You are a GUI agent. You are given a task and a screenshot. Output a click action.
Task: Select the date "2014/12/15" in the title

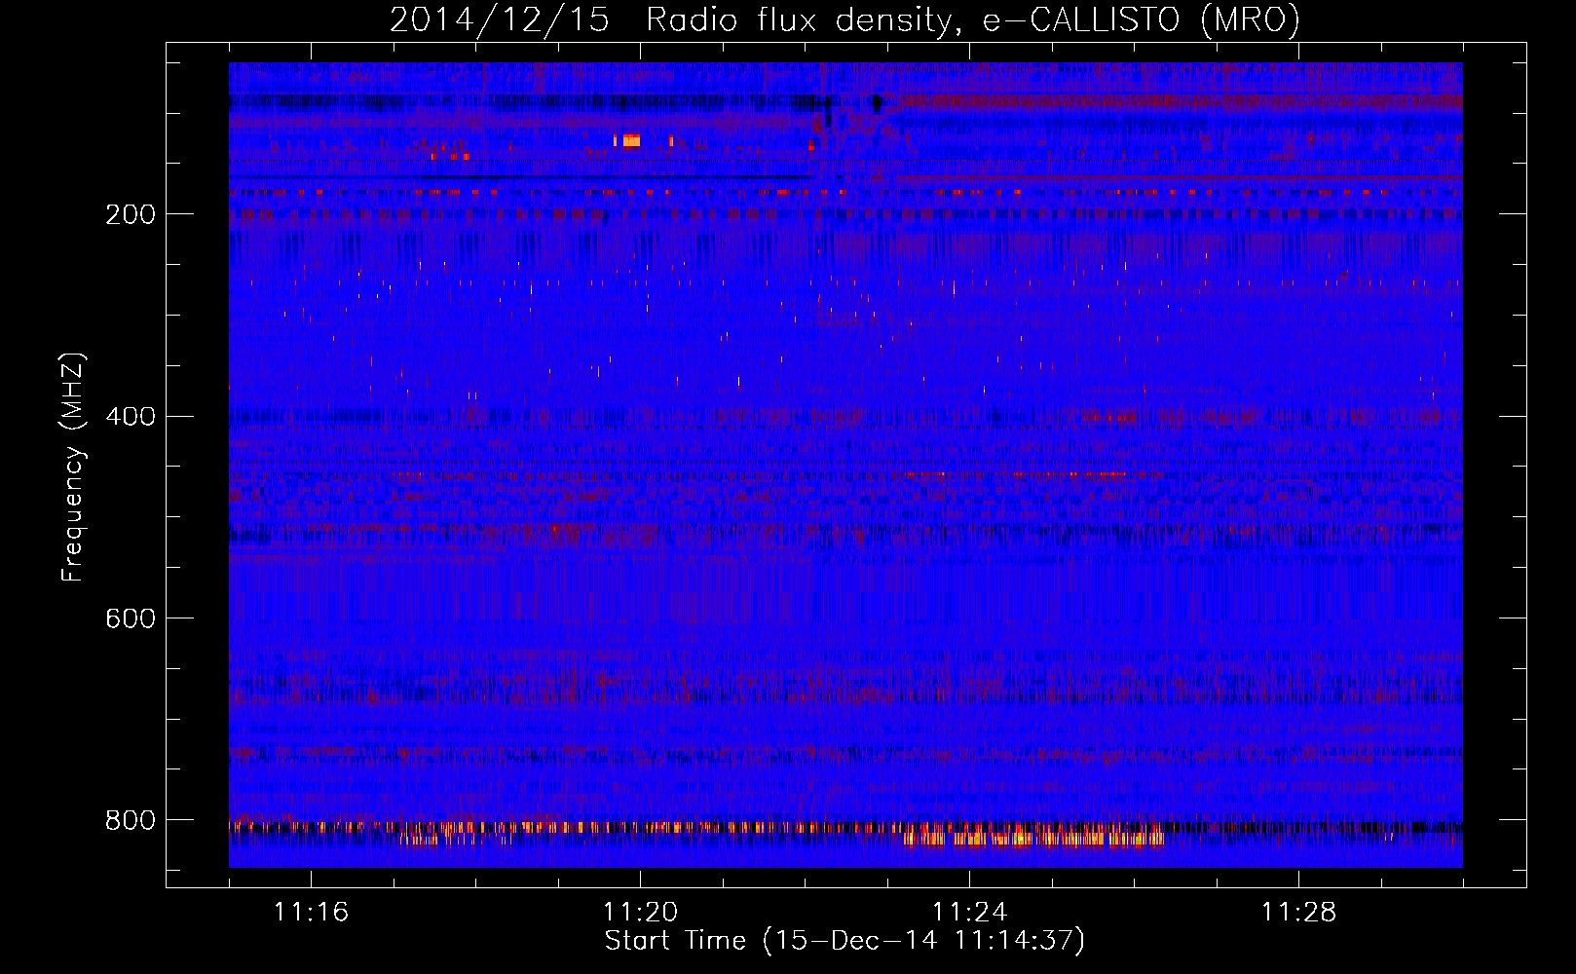[x=500, y=19]
